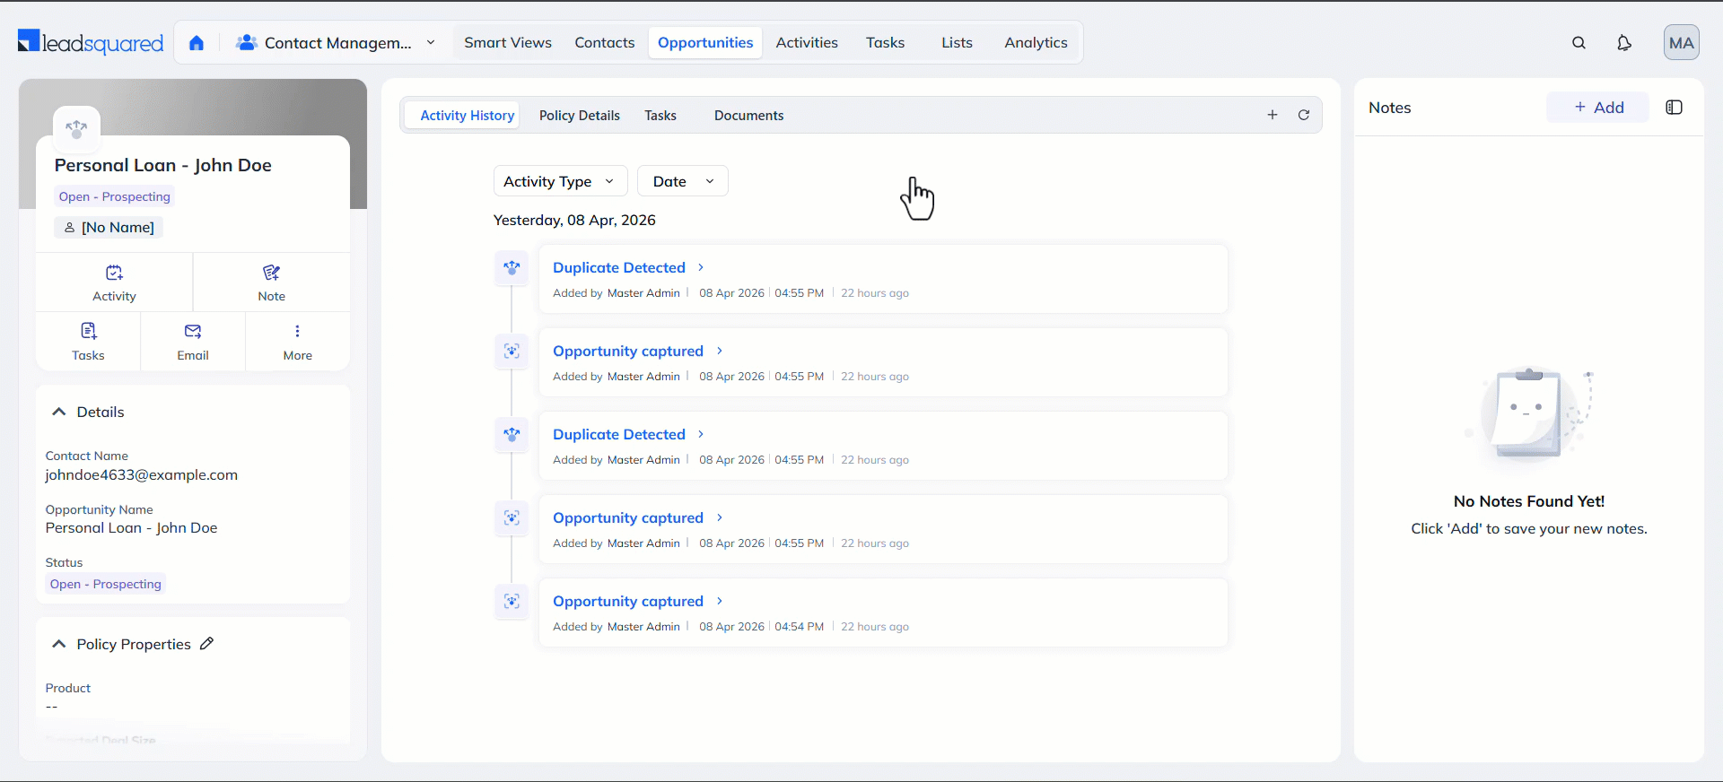Screen dimensions: 1723x782
Task: Open the search magnifier icon
Action: pyautogui.click(x=1579, y=43)
